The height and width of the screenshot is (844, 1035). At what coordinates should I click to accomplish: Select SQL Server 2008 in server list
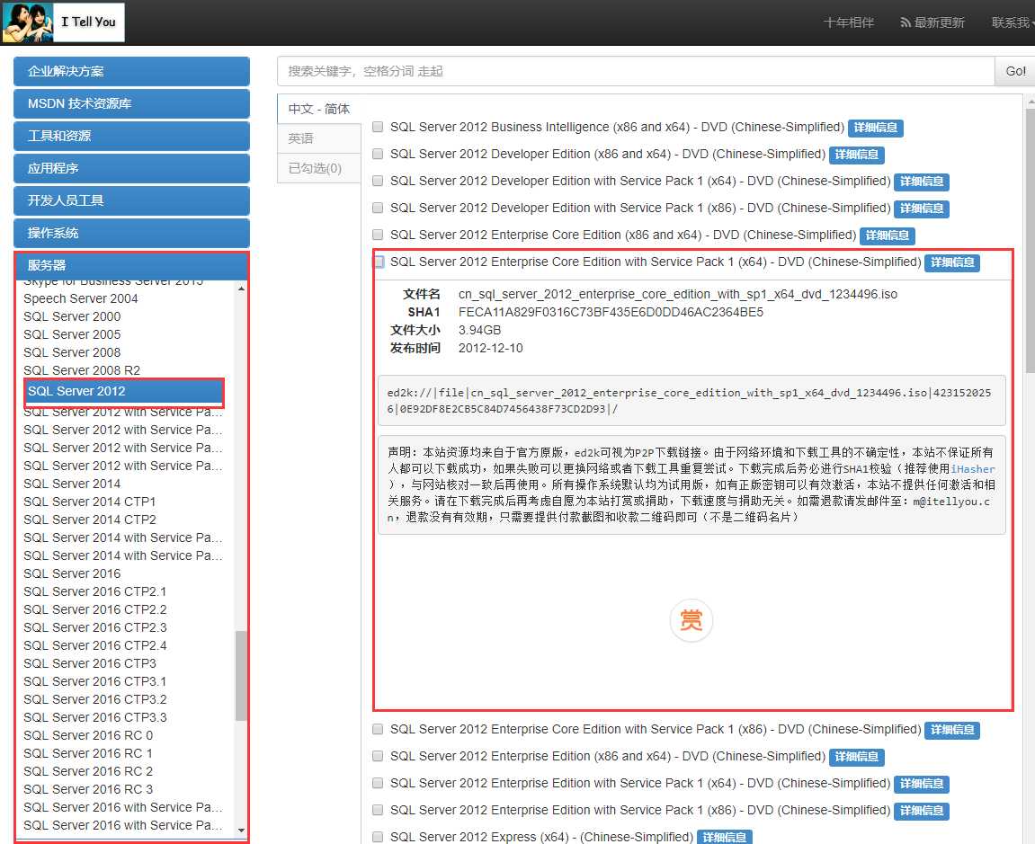click(72, 352)
